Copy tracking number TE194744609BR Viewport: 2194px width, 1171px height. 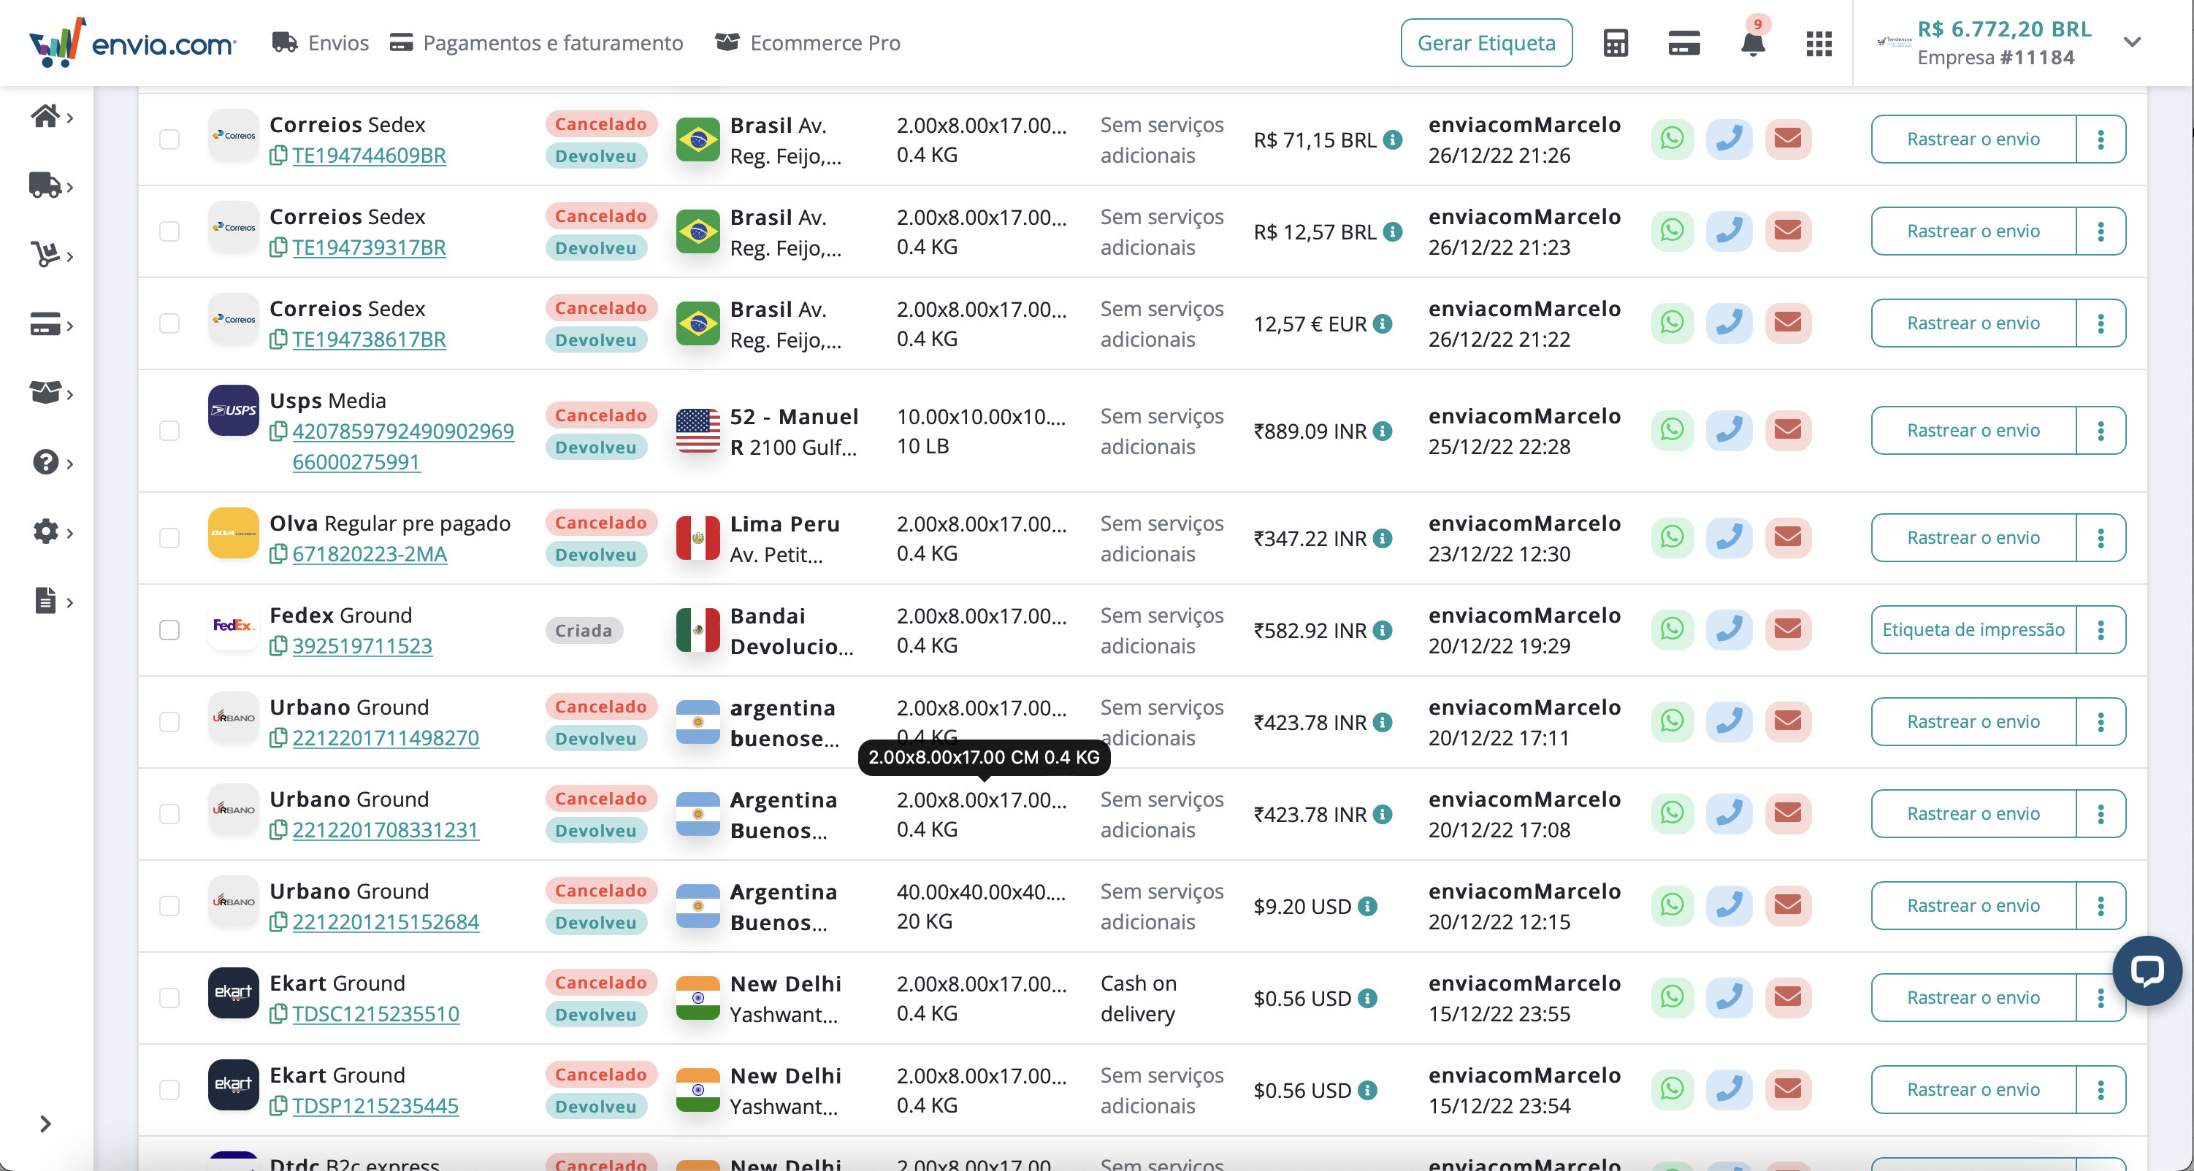(x=278, y=156)
